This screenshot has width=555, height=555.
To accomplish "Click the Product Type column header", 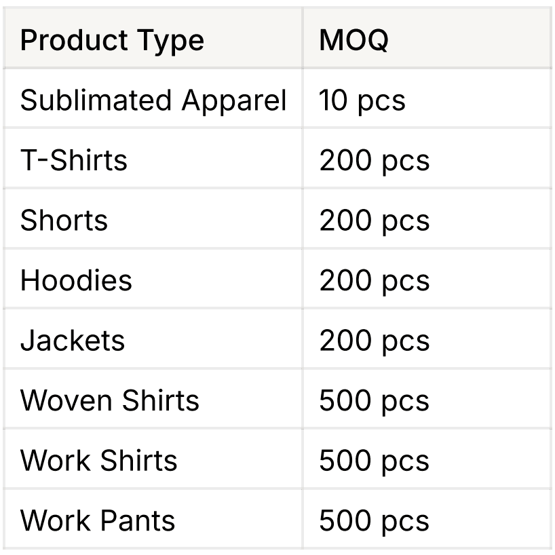I will click(x=112, y=41).
